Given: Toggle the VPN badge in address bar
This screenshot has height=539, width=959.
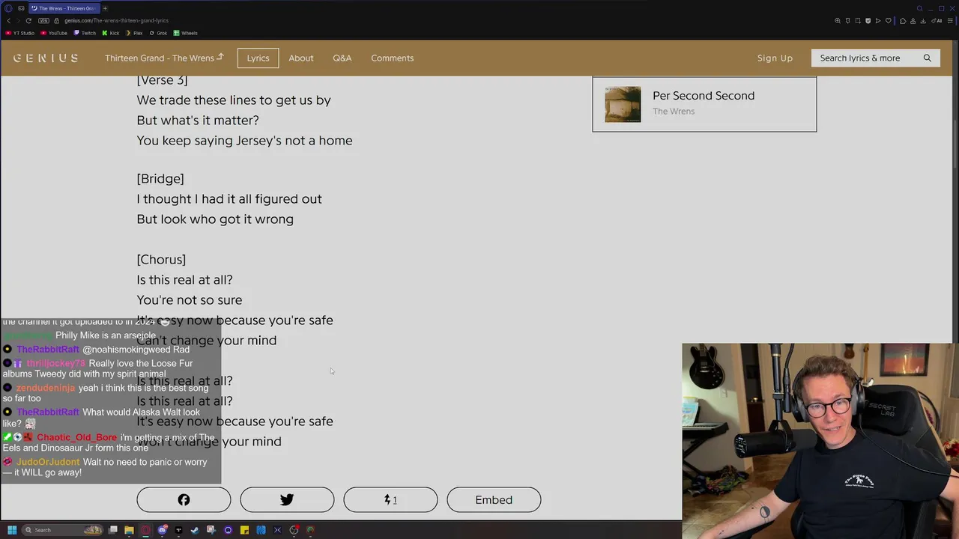Looking at the screenshot, I should [x=43, y=20].
